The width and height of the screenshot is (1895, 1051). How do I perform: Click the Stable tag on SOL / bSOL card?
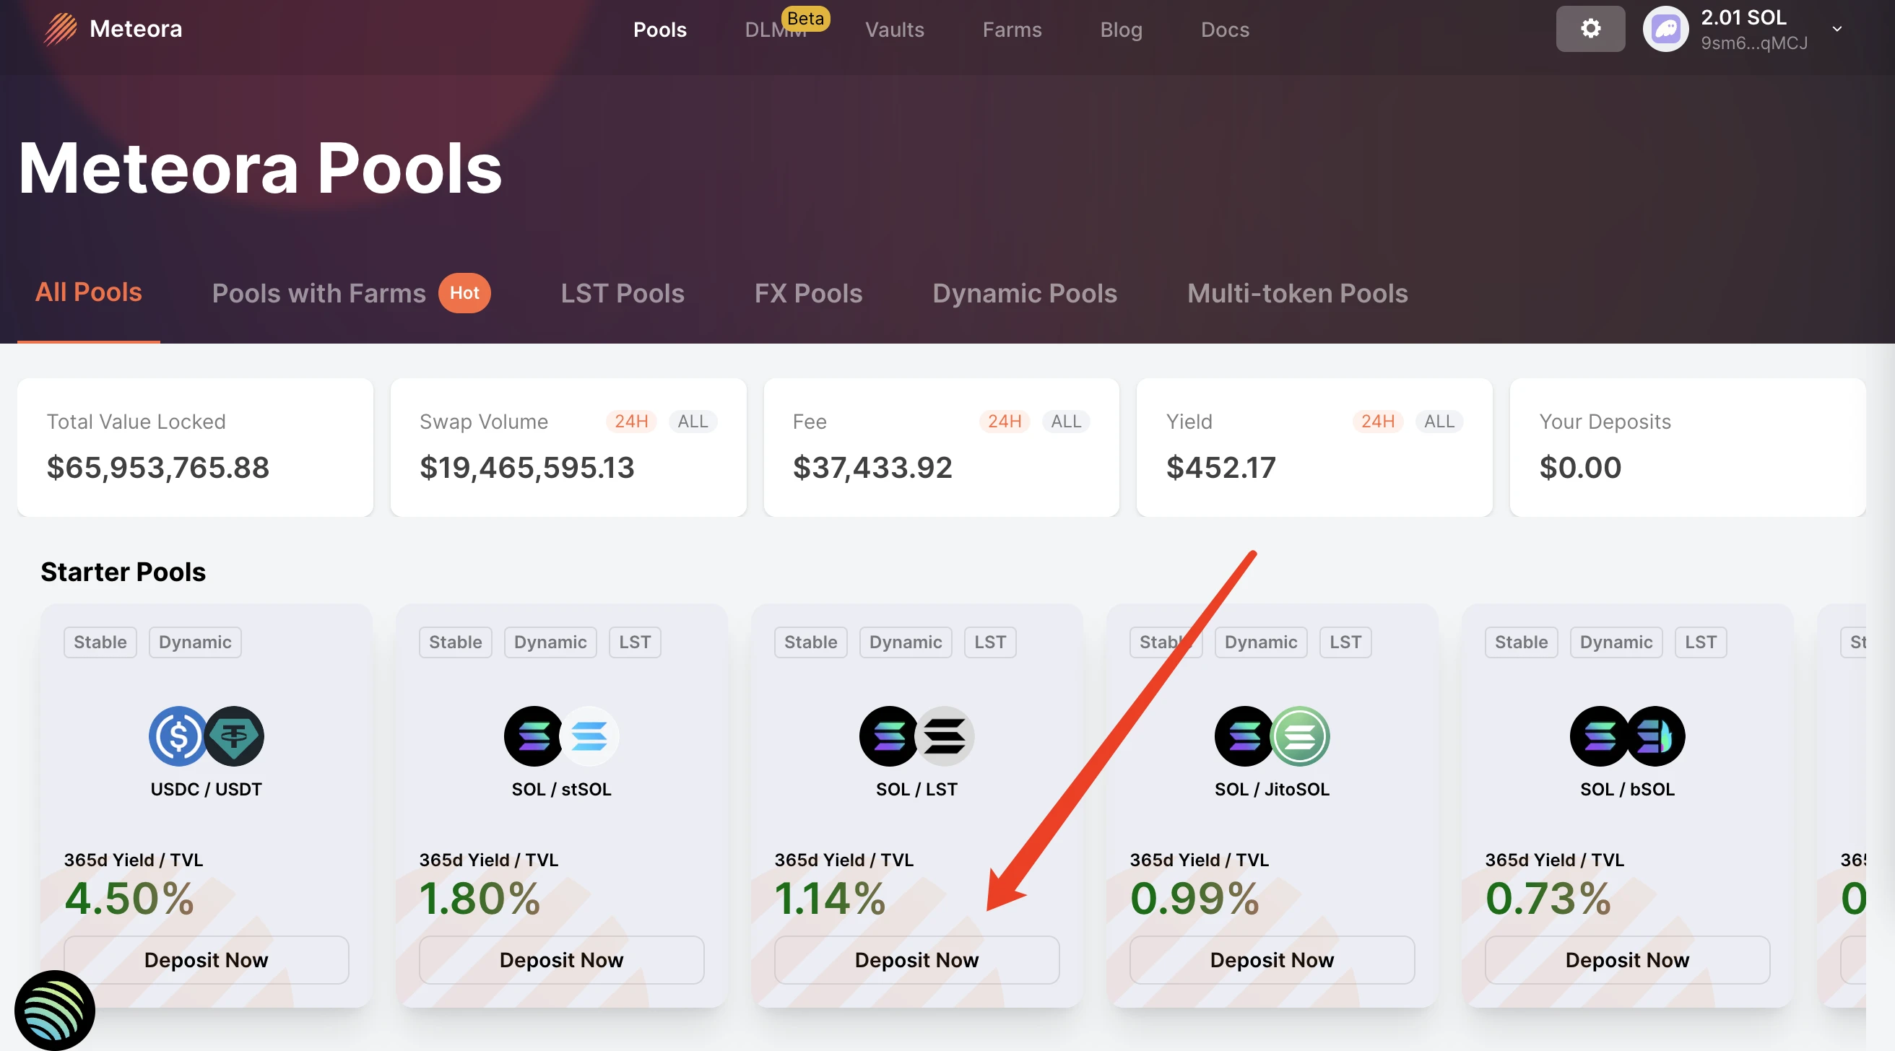(1522, 642)
